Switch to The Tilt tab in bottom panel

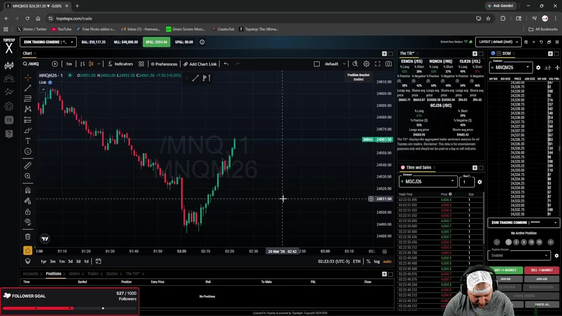pyautogui.click(x=133, y=274)
